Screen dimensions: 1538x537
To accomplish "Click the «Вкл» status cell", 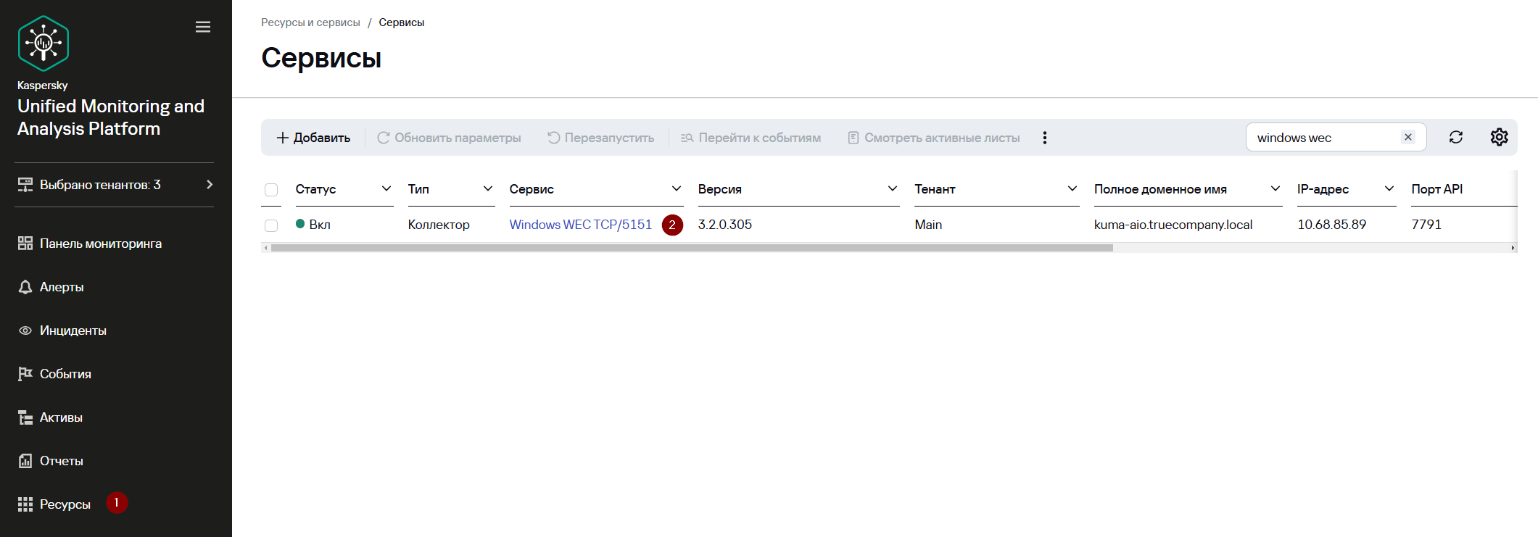I will pos(313,225).
